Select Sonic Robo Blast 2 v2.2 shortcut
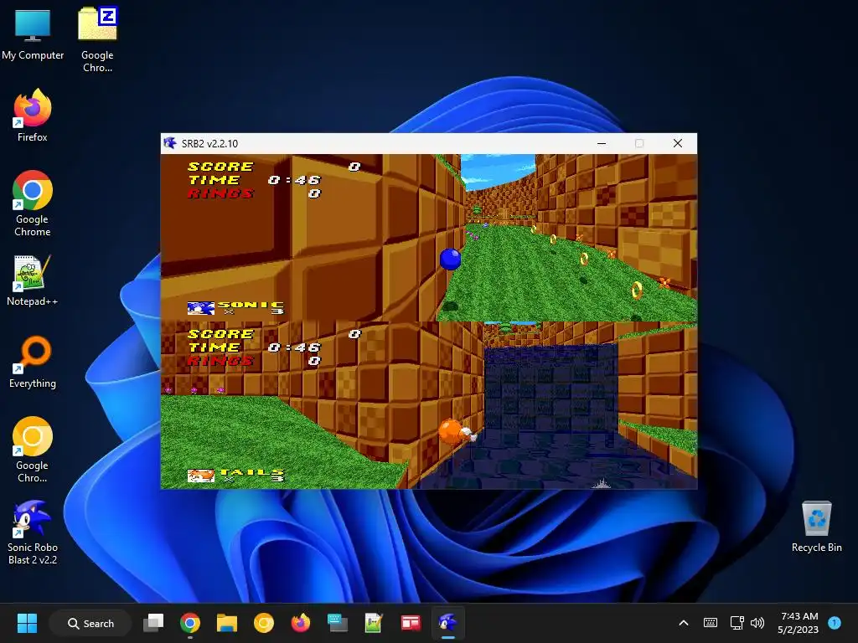This screenshot has height=643, width=858. (x=33, y=532)
